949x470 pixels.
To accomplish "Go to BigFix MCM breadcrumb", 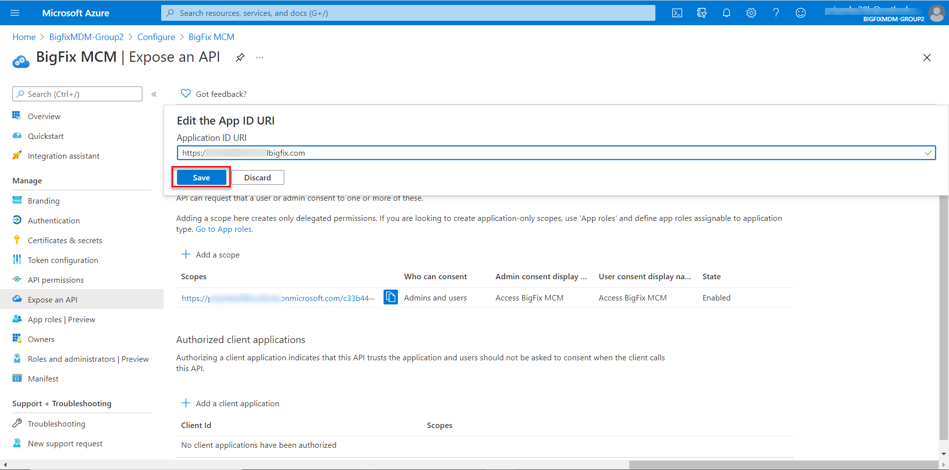I will (x=212, y=37).
